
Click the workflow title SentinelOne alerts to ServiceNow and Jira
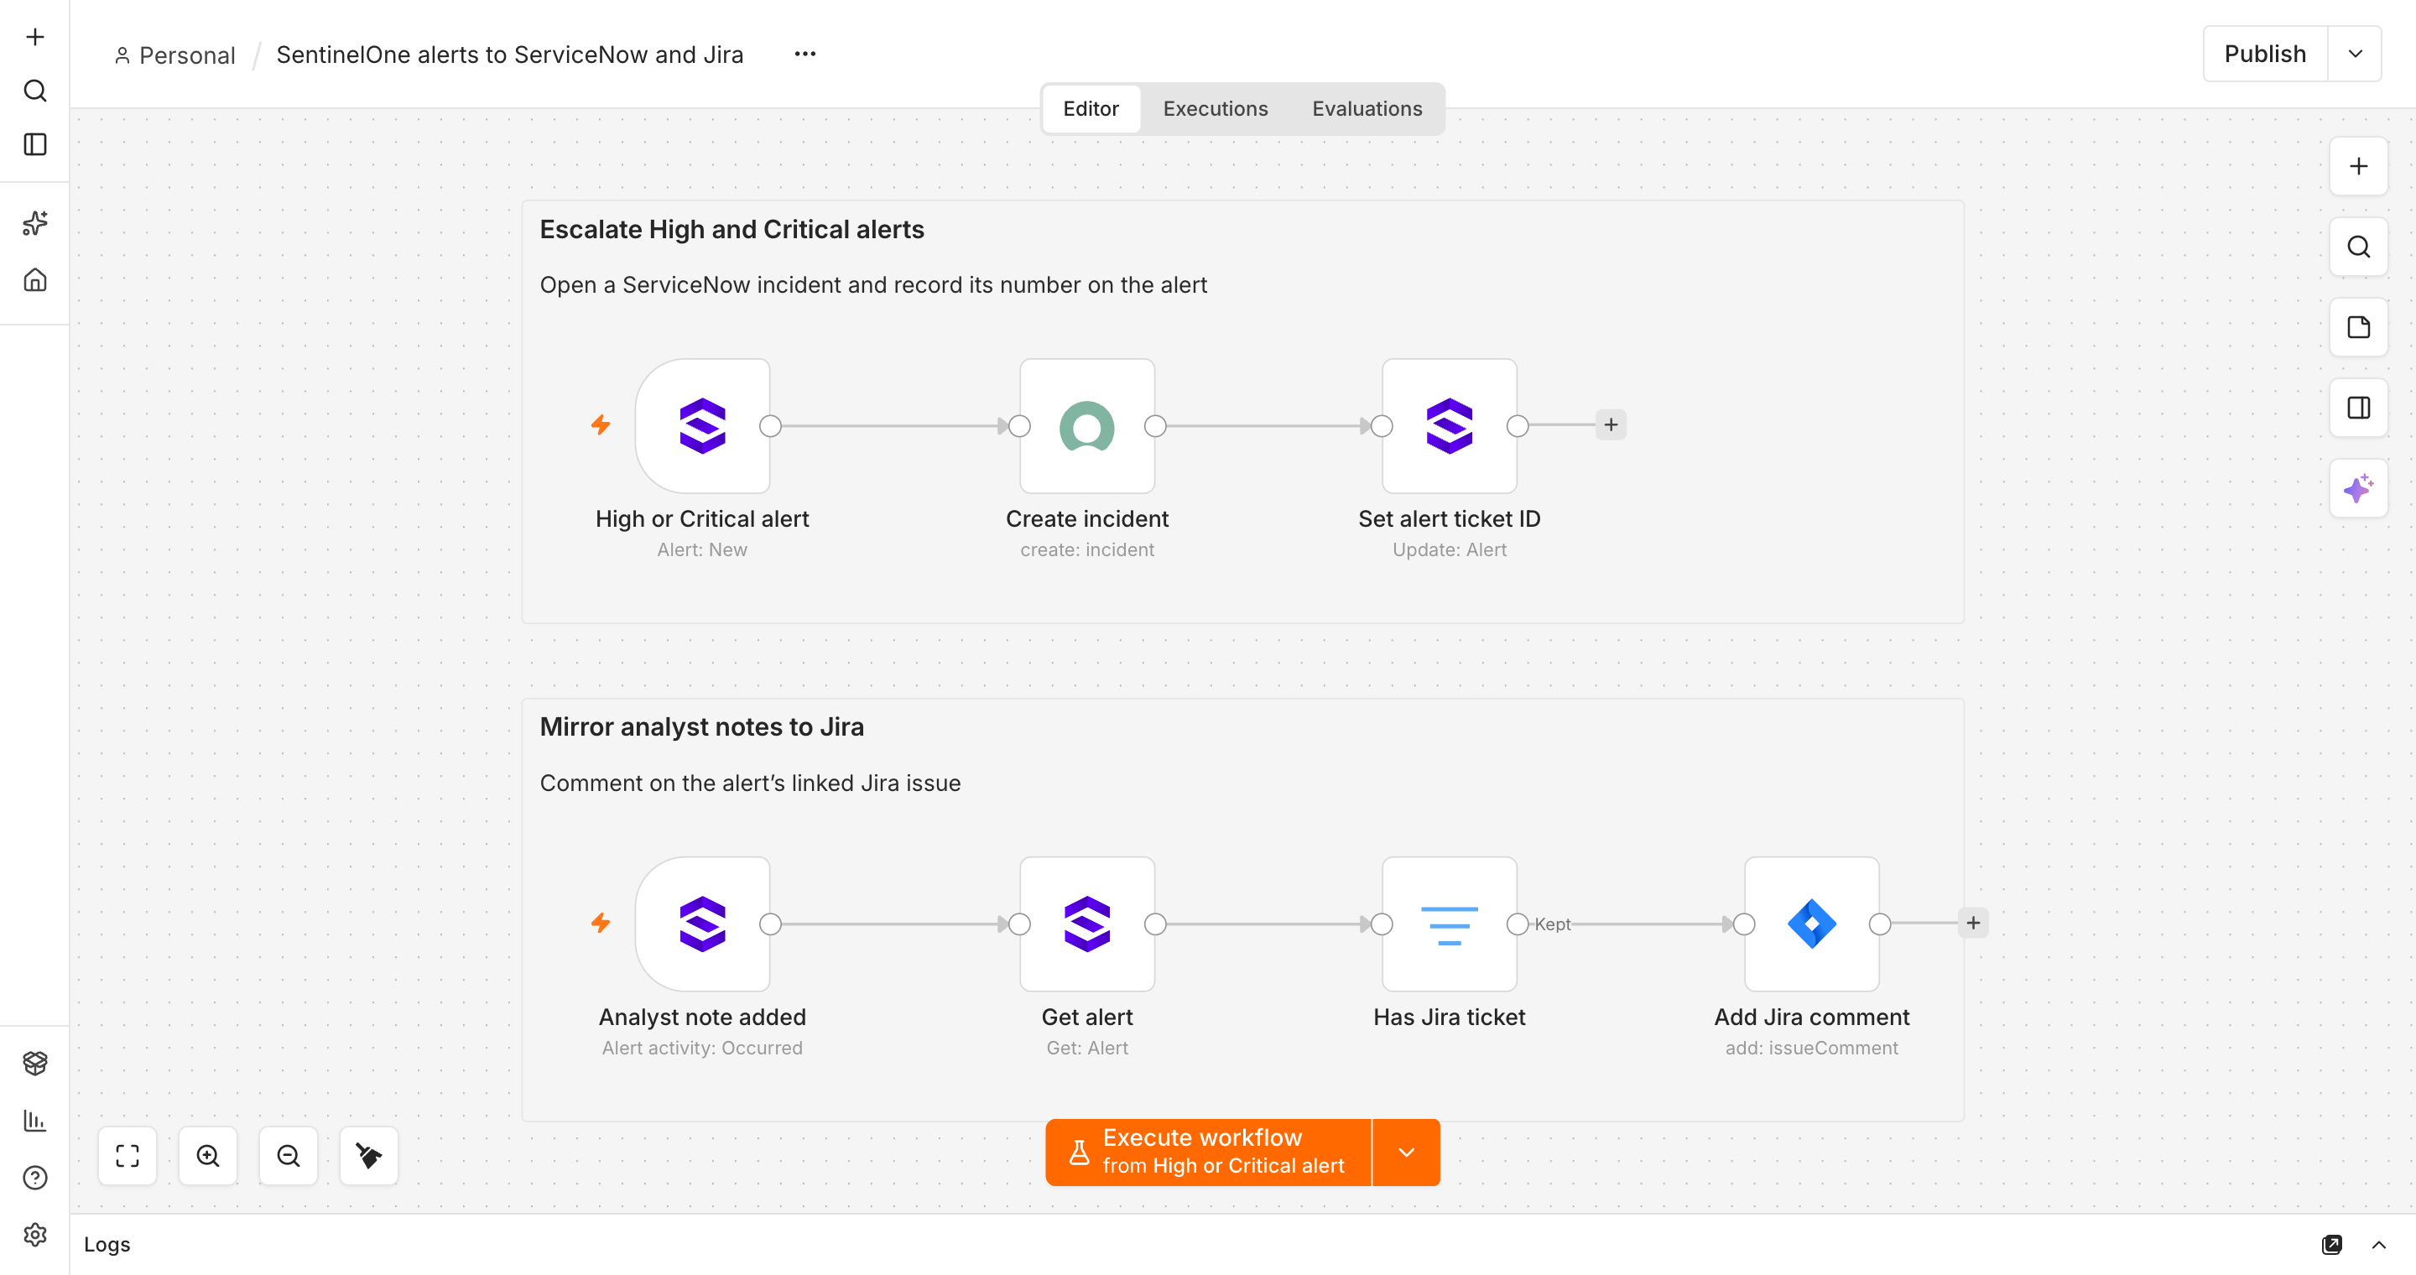(x=509, y=55)
